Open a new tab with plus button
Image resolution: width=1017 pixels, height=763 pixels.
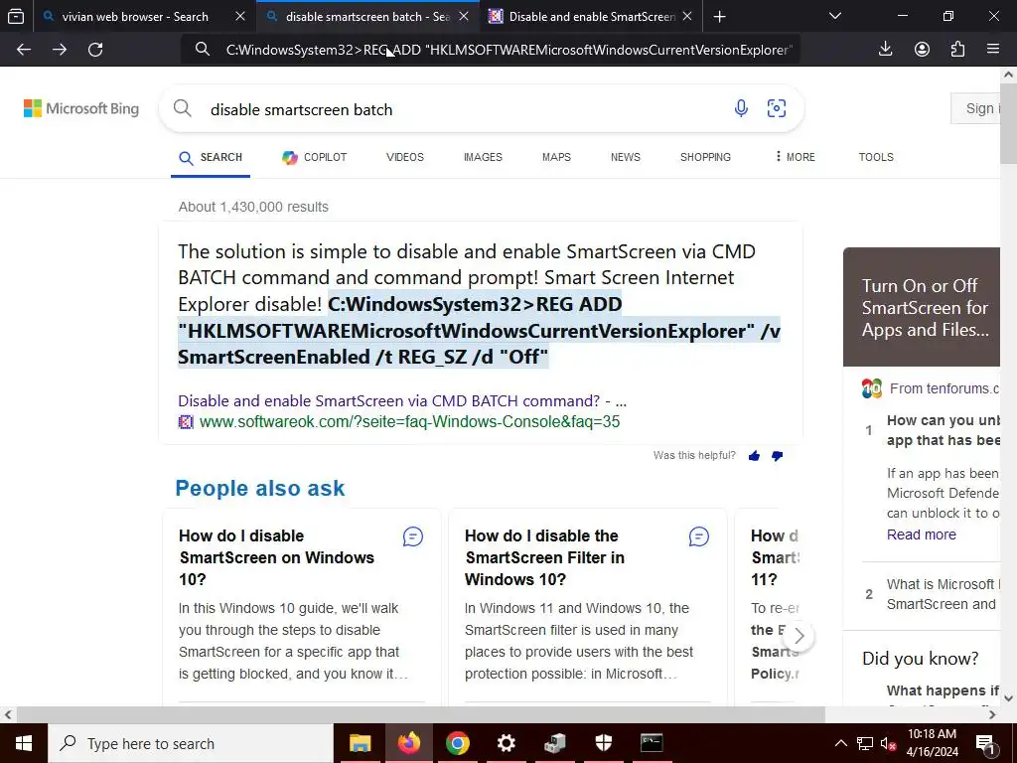tap(719, 16)
